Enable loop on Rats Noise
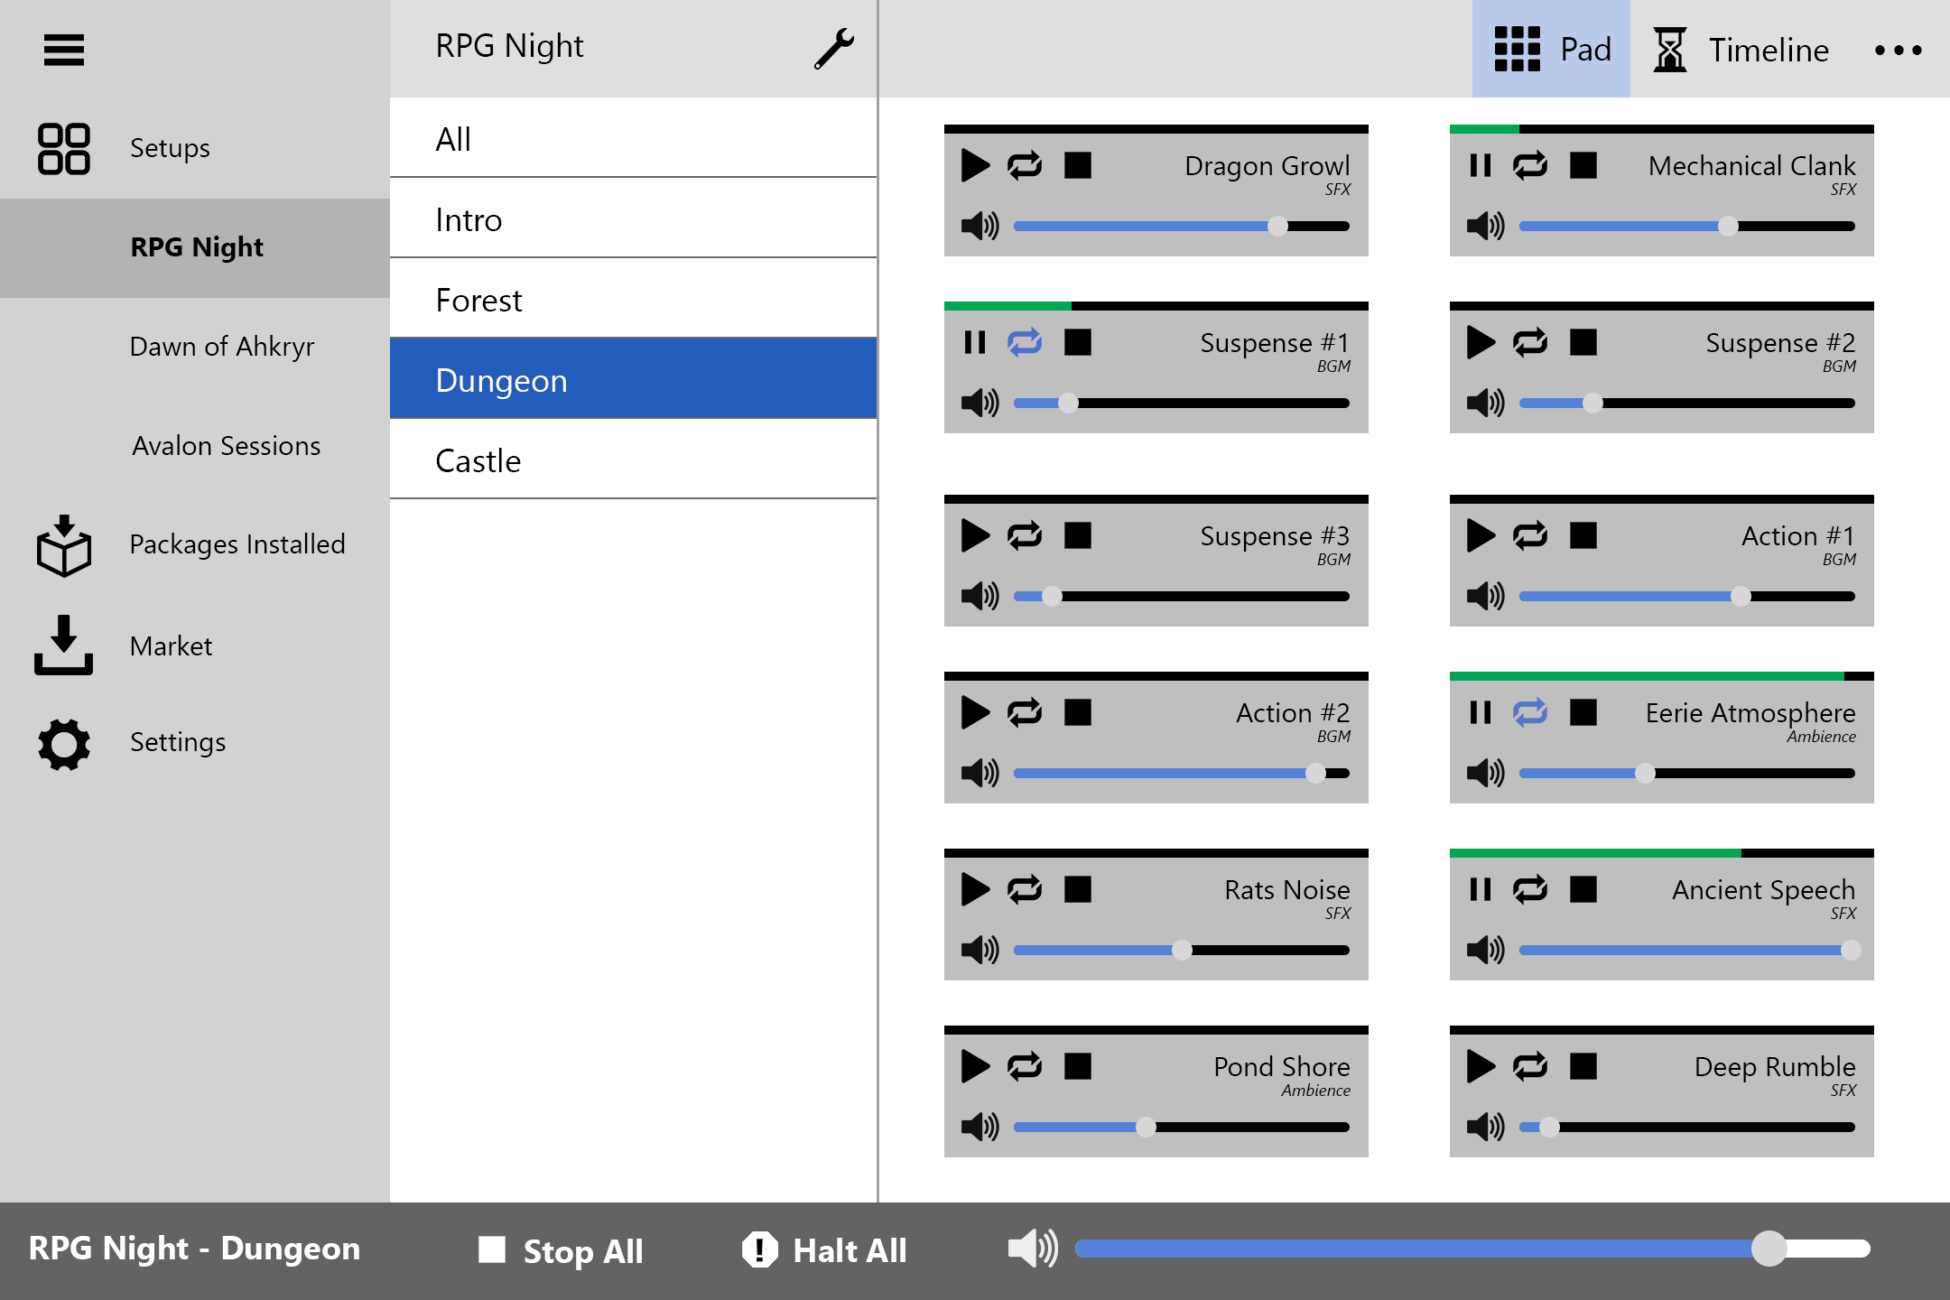The image size is (1950, 1300). [1025, 890]
